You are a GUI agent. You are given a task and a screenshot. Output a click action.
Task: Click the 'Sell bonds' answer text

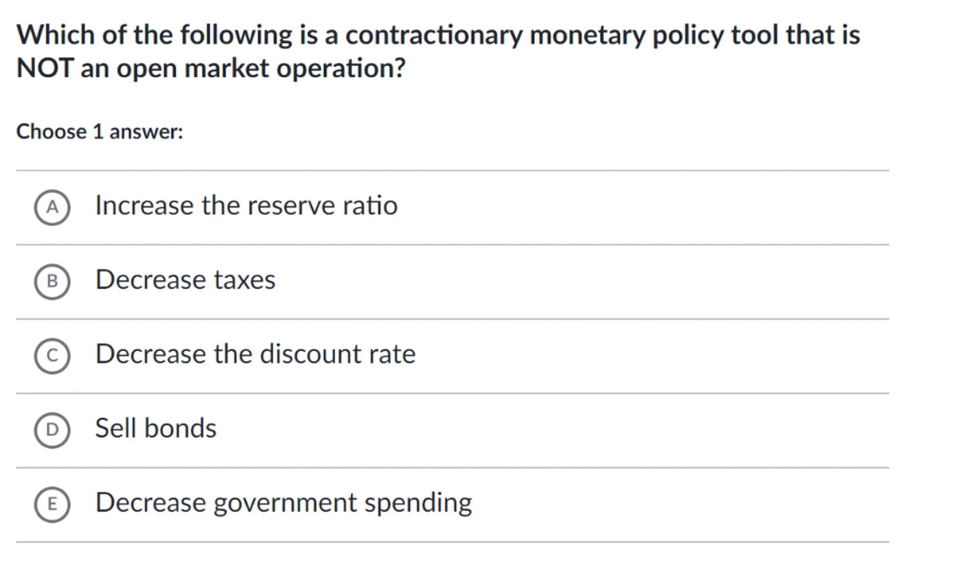(x=156, y=428)
